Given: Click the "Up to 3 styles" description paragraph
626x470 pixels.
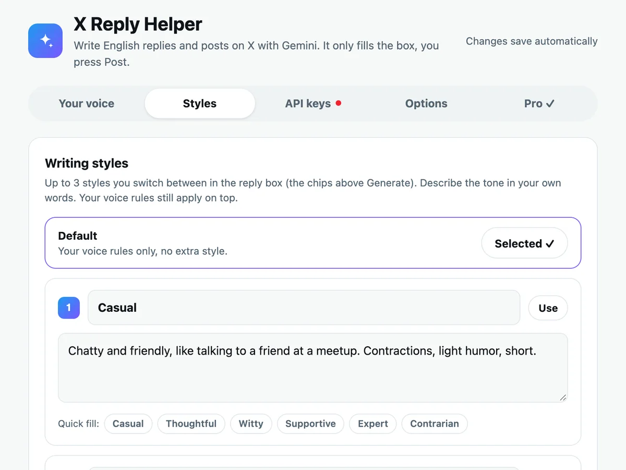Looking at the screenshot, I should tap(303, 191).
